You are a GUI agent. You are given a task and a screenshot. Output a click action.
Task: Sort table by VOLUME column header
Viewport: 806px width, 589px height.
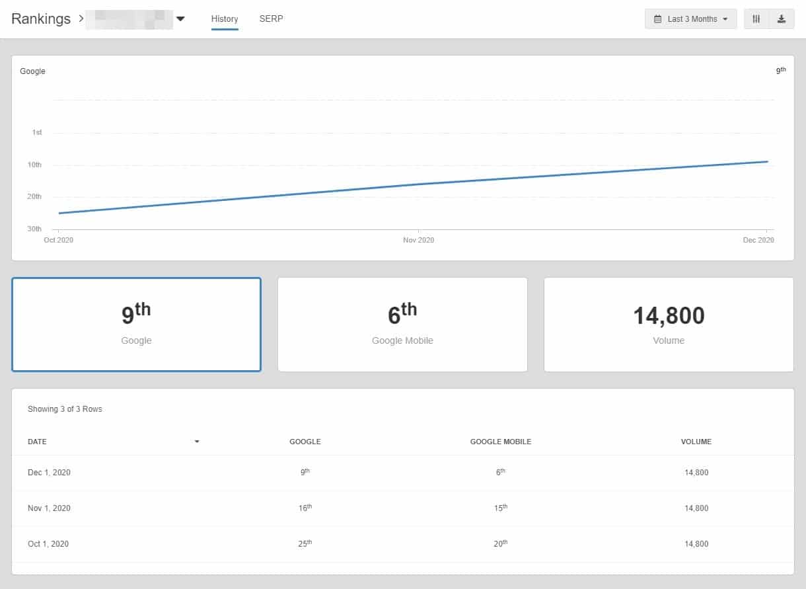click(x=696, y=442)
